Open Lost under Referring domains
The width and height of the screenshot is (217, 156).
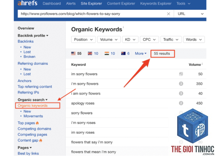coord(27,74)
